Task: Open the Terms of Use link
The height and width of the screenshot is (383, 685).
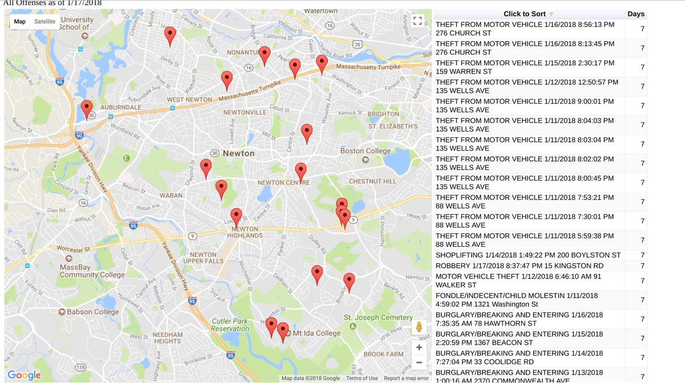Action: tap(362, 378)
